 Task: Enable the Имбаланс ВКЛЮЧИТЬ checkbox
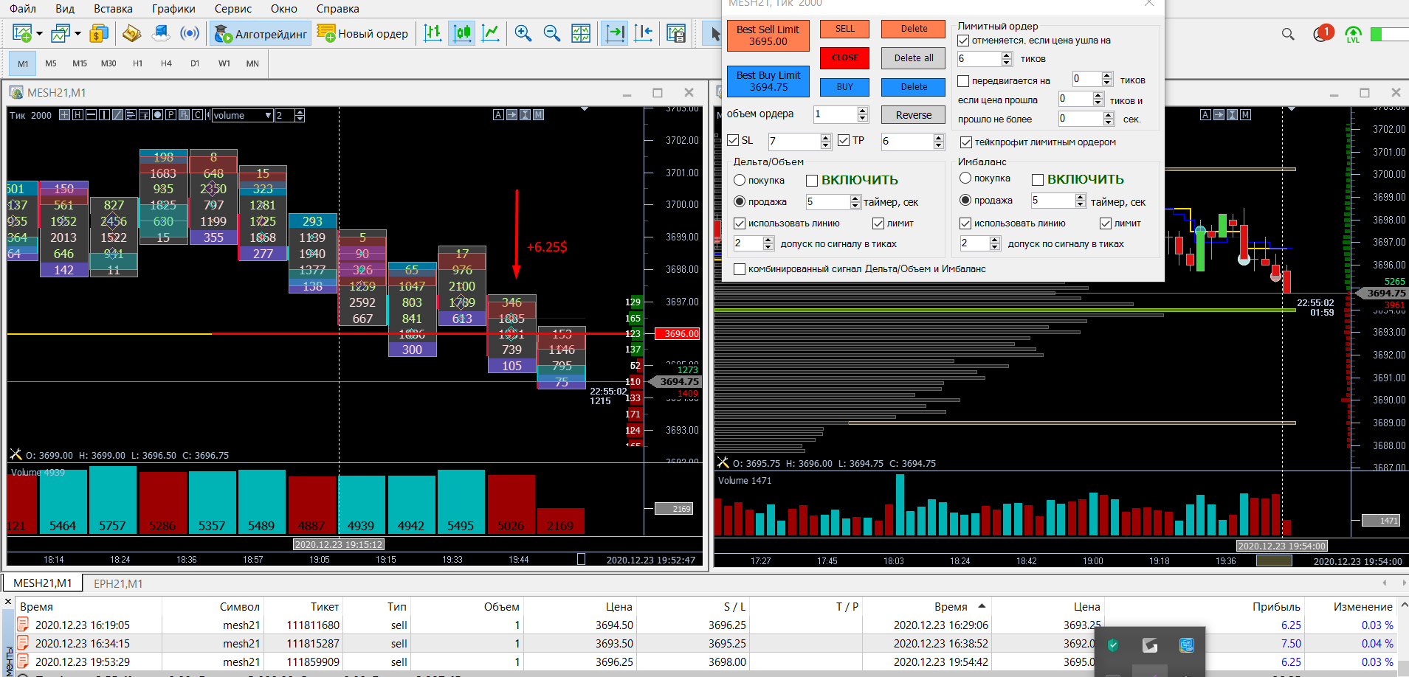pos(1037,180)
